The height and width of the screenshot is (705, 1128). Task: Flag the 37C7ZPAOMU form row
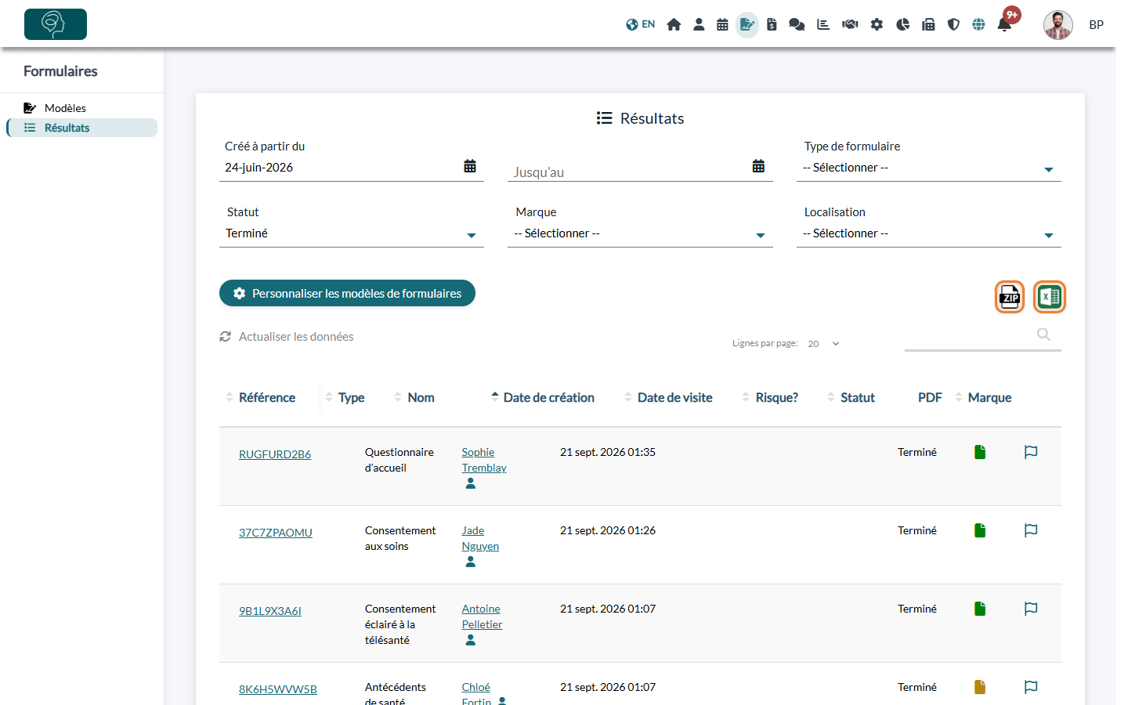tap(1031, 530)
